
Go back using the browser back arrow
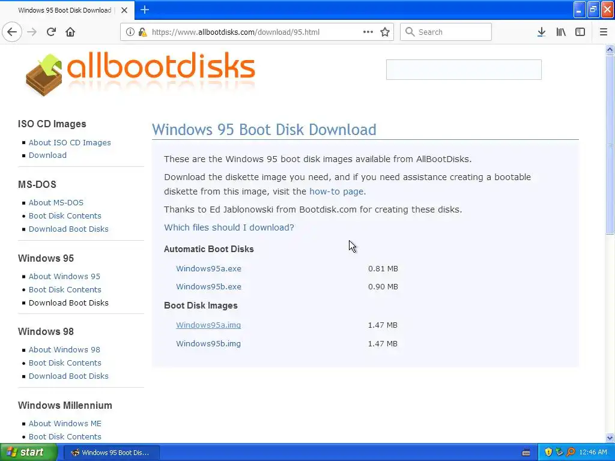pyautogui.click(x=12, y=32)
